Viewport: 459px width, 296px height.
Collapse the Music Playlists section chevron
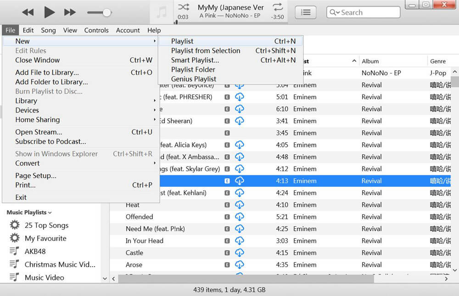[50, 212]
